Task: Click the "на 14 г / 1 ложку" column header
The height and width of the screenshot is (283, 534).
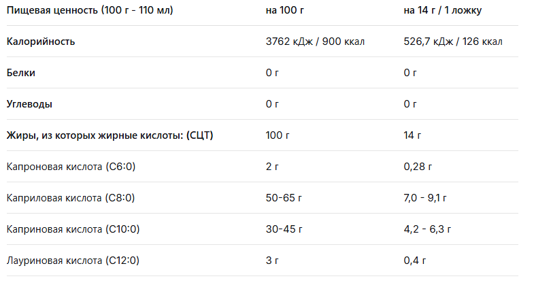Action: [443, 11]
